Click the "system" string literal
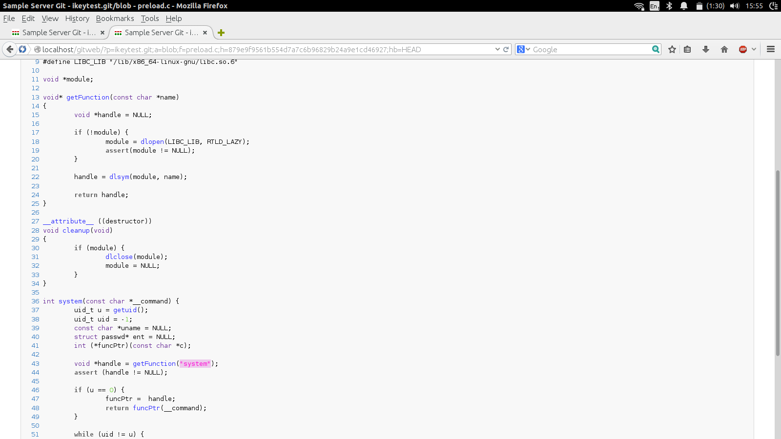The height and width of the screenshot is (439, 781). tap(195, 363)
